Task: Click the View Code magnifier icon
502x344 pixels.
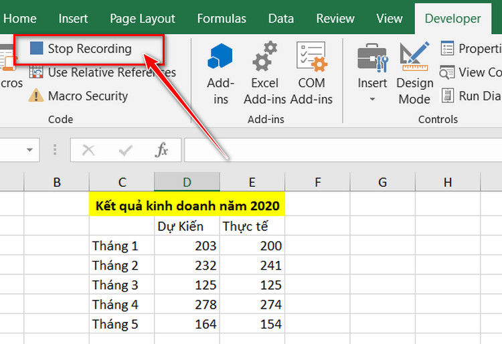Action: [x=447, y=72]
